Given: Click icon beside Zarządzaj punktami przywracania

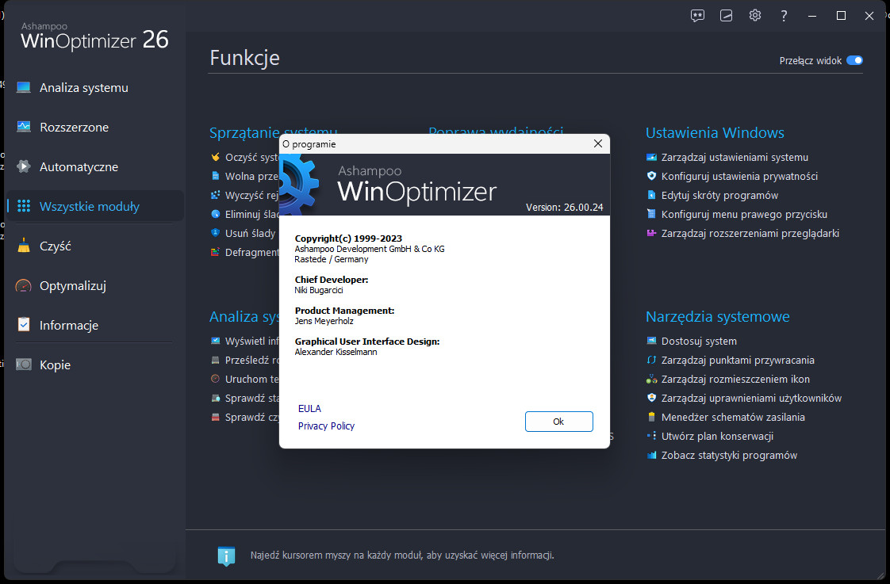Looking at the screenshot, I should [x=651, y=360].
